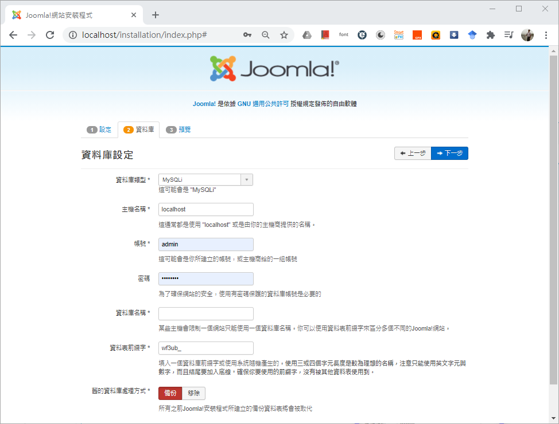Screen dimensions: 559x424
Task: Click the 主機名稱 localhost field
Action: [206, 209]
